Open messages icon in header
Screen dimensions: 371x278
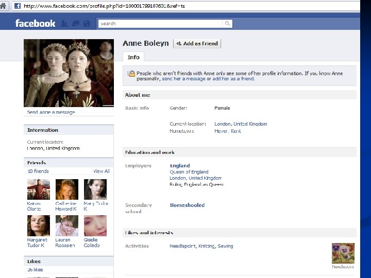coord(76,23)
